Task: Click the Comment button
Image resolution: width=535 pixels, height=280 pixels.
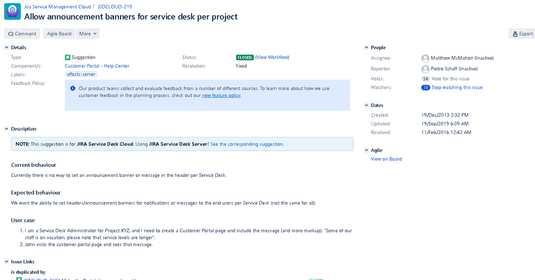Action: [22, 34]
